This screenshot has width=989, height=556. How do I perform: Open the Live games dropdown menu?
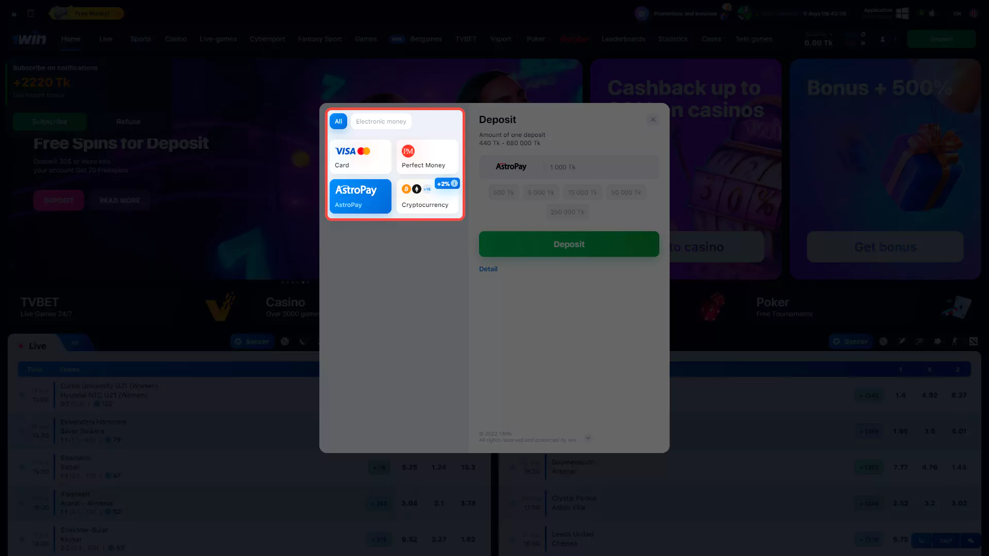pyautogui.click(x=218, y=39)
